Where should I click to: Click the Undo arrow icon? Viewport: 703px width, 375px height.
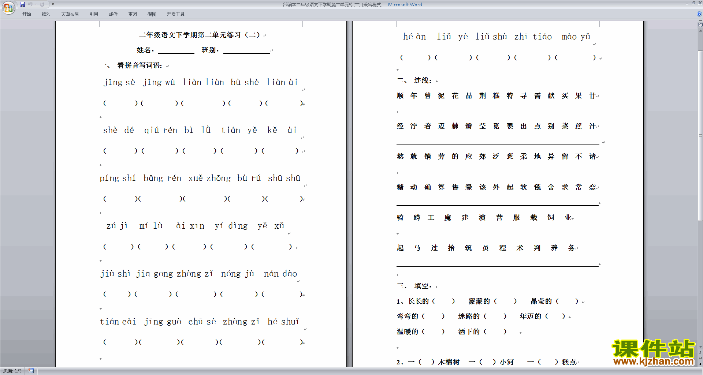(x=30, y=4)
